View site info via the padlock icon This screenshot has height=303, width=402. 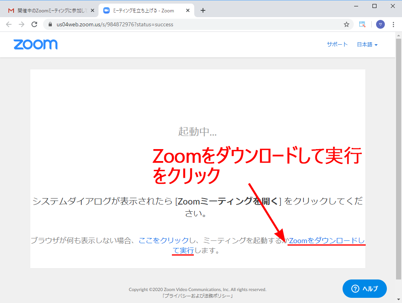(50, 24)
